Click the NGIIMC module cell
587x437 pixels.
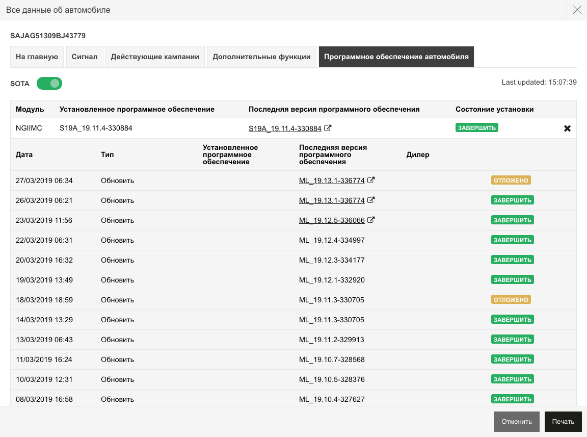click(29, 128)
